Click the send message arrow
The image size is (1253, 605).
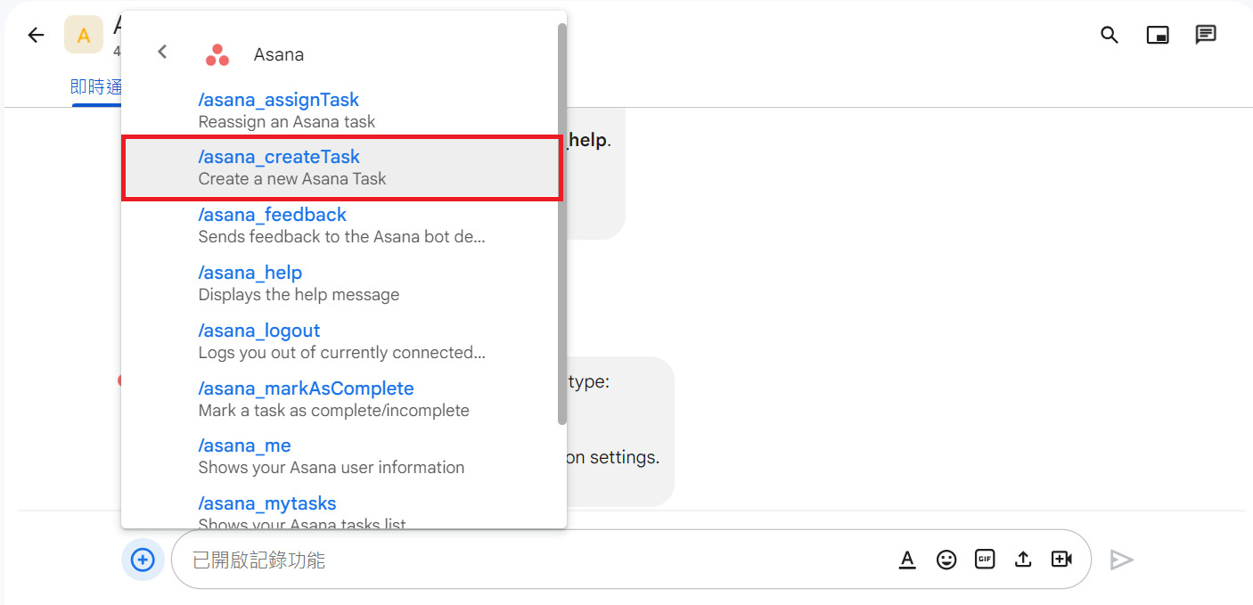[x=1121, y=560]
